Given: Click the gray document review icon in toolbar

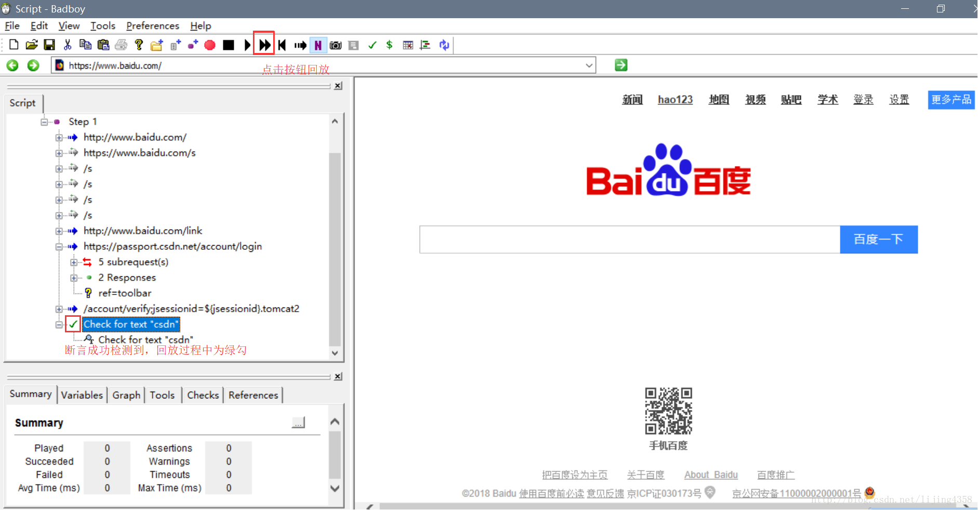Looking at the screenshot, I should [354, 45].
